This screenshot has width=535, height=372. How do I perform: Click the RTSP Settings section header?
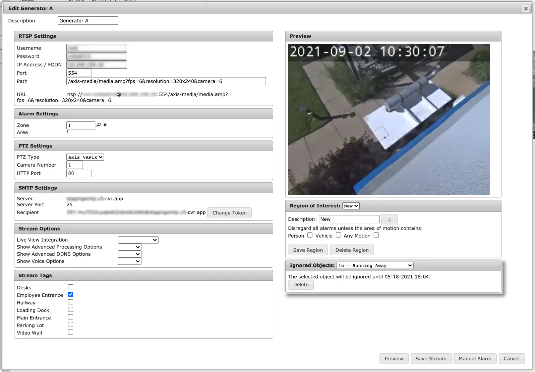[143, 36]
